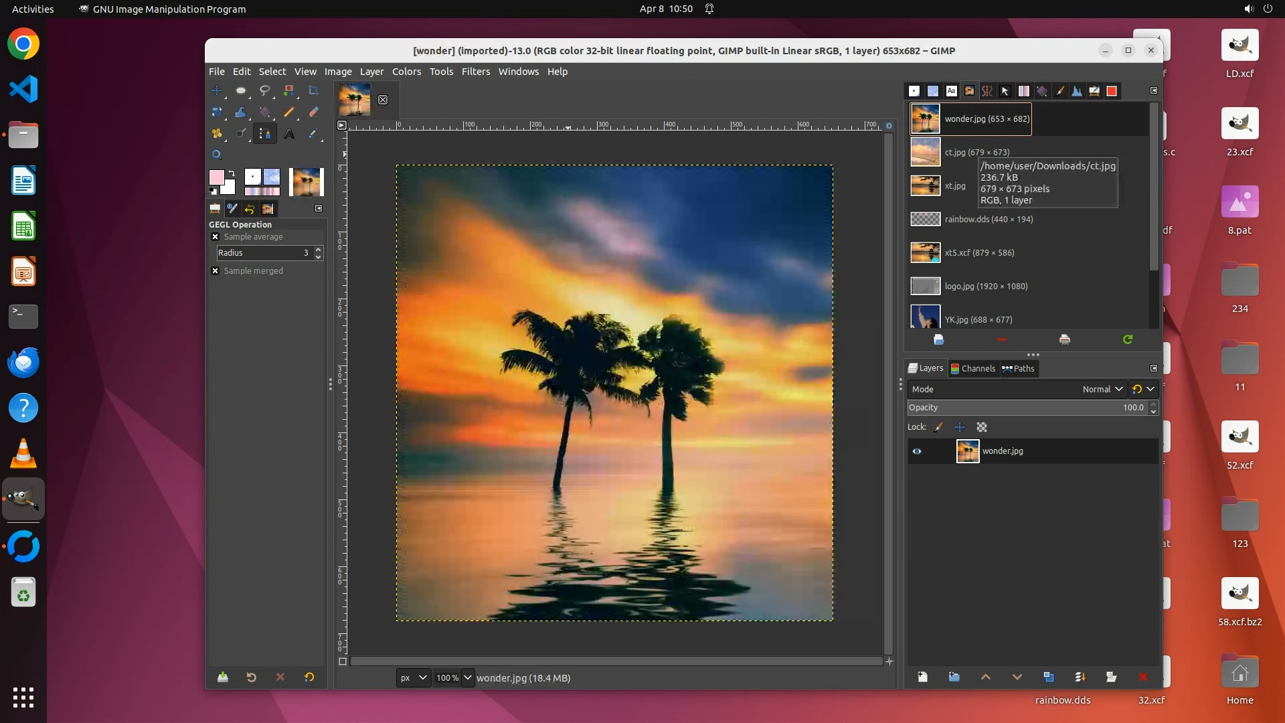Uncheck Sample average option

coord(215,237)
